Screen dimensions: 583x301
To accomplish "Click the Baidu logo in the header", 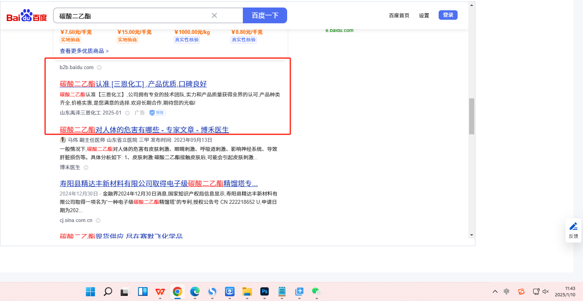I will [26, 16].
